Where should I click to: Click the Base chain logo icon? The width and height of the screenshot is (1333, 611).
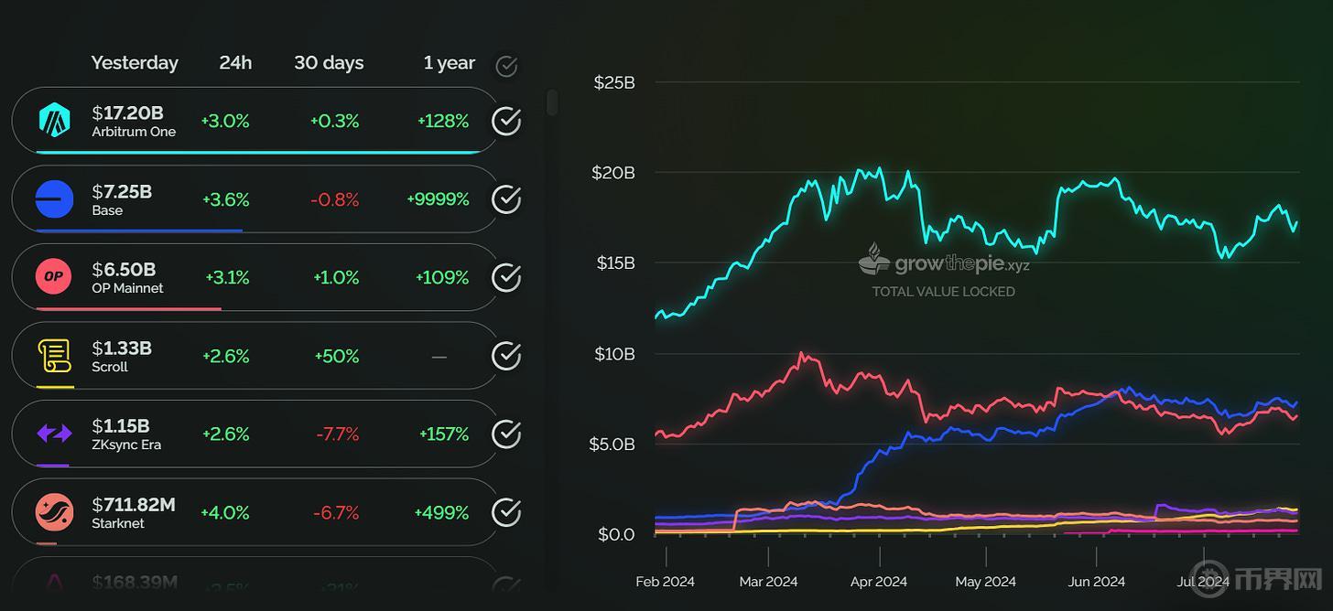[x=54, y=199]
